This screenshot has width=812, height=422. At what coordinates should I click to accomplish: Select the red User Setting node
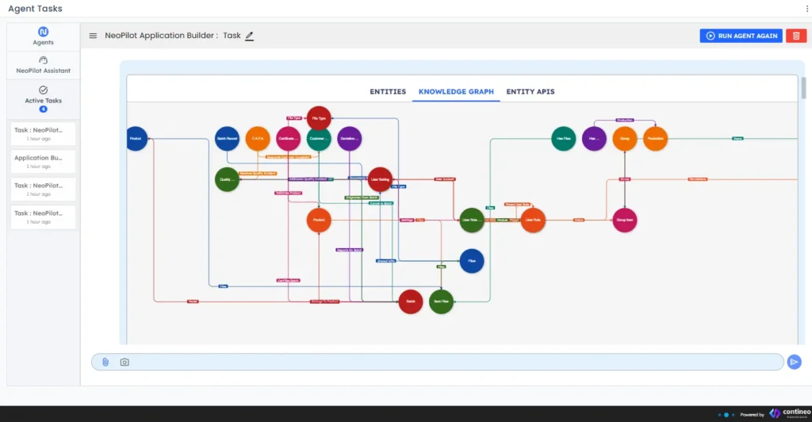click(x=380, y=179)
